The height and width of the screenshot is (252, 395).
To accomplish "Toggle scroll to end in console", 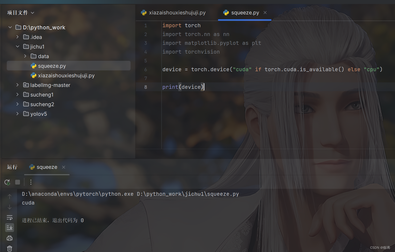I will coord(10,227).
